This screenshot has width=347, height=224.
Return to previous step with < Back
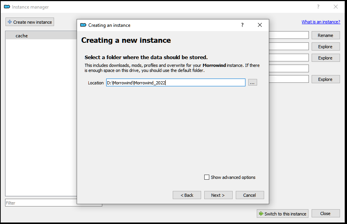click(187, 195)
